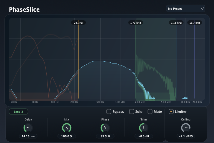
Task: Select the 231 Hz crossover label
Action: (78, 23)
